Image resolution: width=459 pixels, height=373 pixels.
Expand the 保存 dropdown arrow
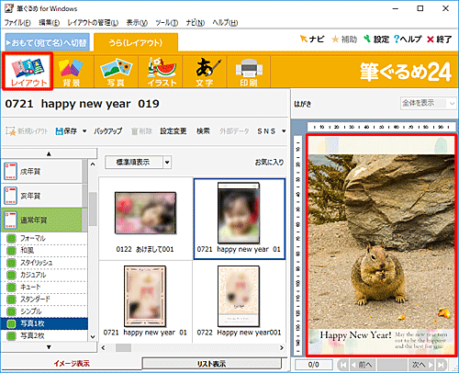tap(84, 131)
